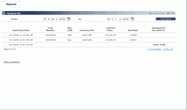Open the To day dropdown showing 1
The height and width of the screenshot is (110, 187).
[x=118, y=19]
